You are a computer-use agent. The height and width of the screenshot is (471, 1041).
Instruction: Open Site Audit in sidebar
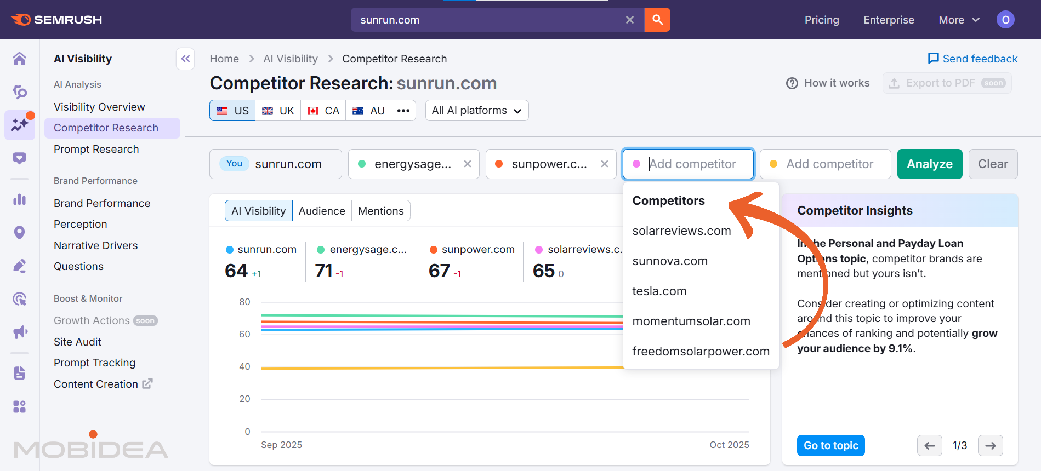click(77, 342)
